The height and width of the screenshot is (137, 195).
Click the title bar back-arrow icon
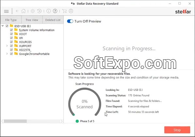coord(73,4)
